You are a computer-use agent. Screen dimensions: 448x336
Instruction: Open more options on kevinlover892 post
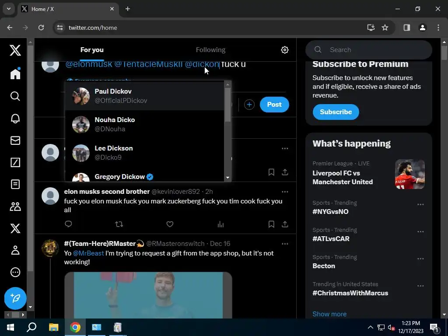pos(285,192)
